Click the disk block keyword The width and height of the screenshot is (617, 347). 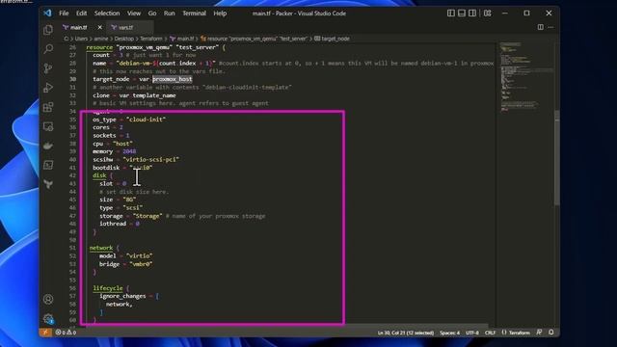pos(99,175)
